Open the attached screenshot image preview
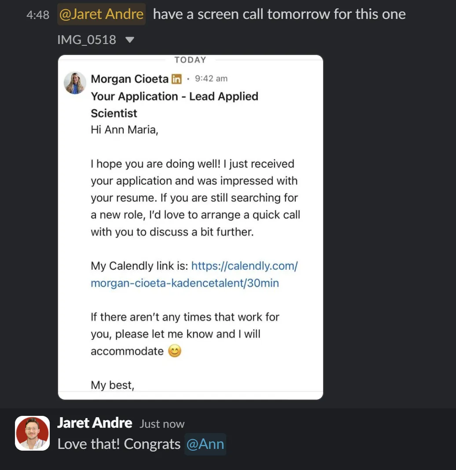This screenshot has height=470, width=456. 191,227
